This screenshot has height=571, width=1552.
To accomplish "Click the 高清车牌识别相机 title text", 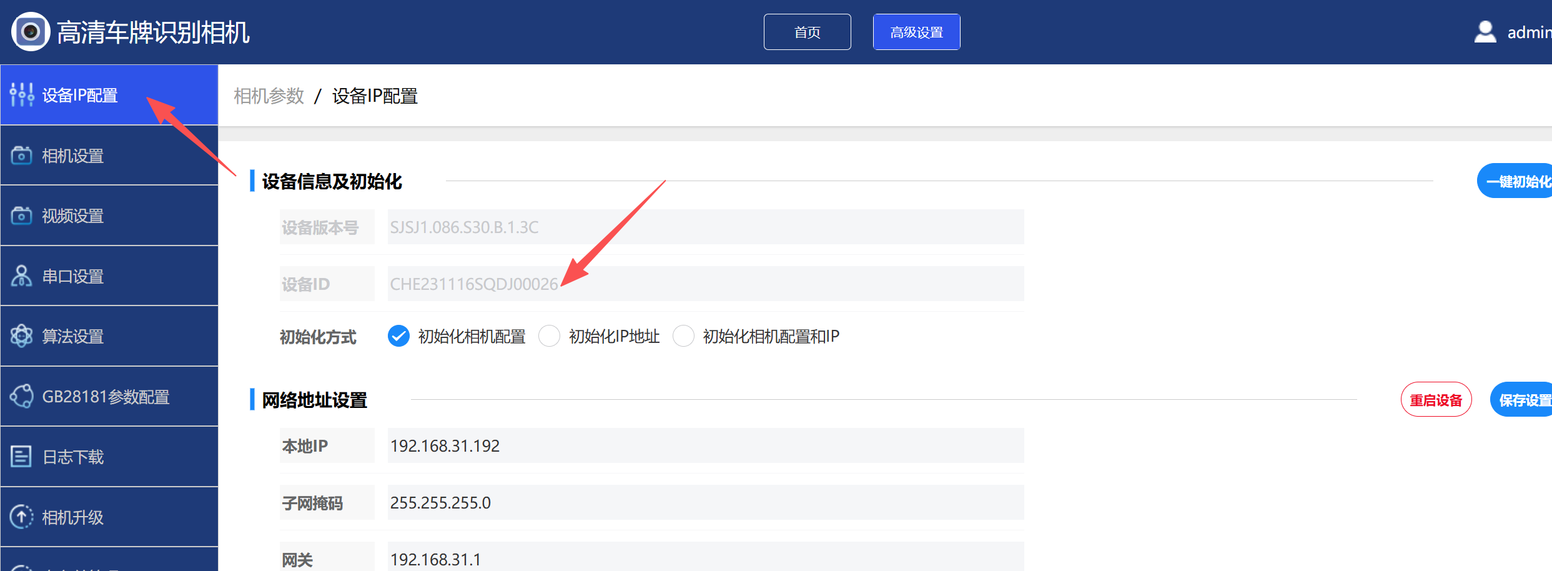I will [153, 32].
